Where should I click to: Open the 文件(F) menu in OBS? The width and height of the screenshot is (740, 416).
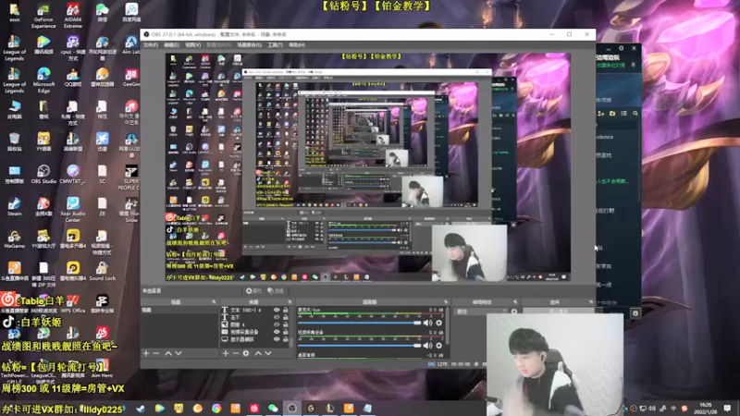151,44
